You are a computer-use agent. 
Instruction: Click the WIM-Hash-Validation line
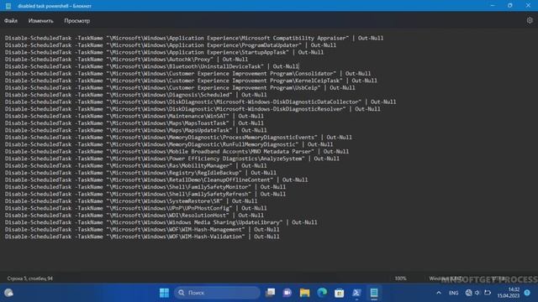pos(142,237)
